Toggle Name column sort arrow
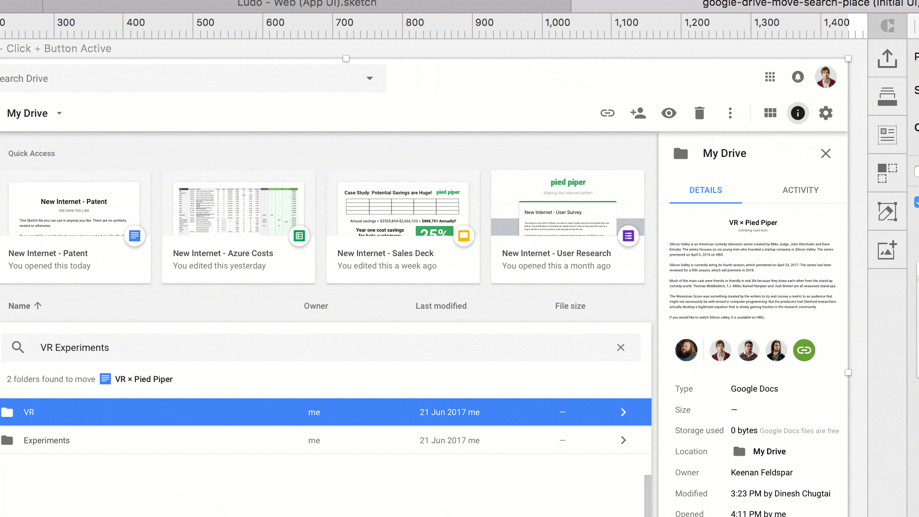The width and height of the screenshot is (919, 517). 38,305
